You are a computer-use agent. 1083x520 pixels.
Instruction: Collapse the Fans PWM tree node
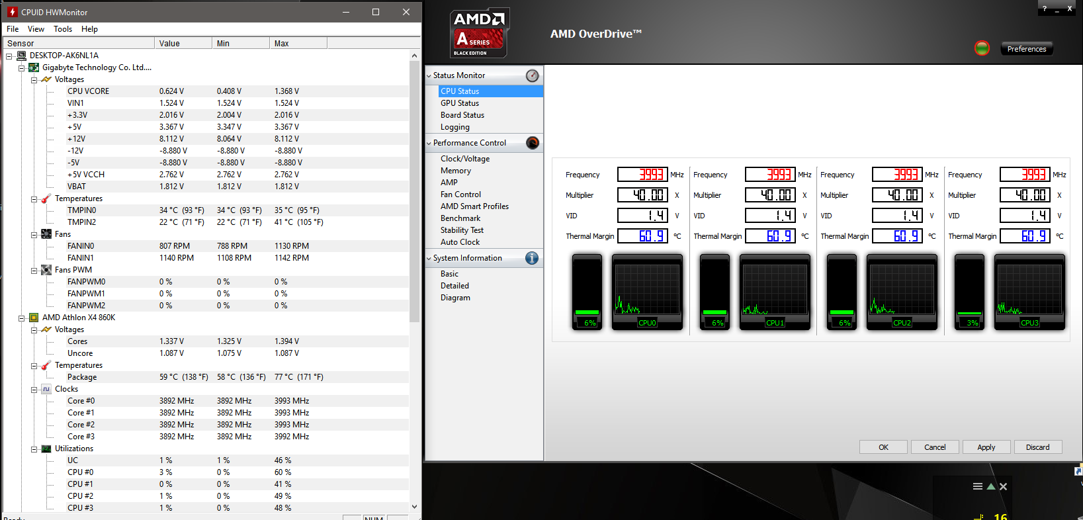(34, 270)
